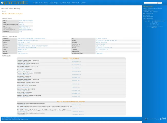The width and height of the screenshot is (167, 123).
Task: Open Another Schedule - 2014-11-09 result
Action: tap(26, 86)
